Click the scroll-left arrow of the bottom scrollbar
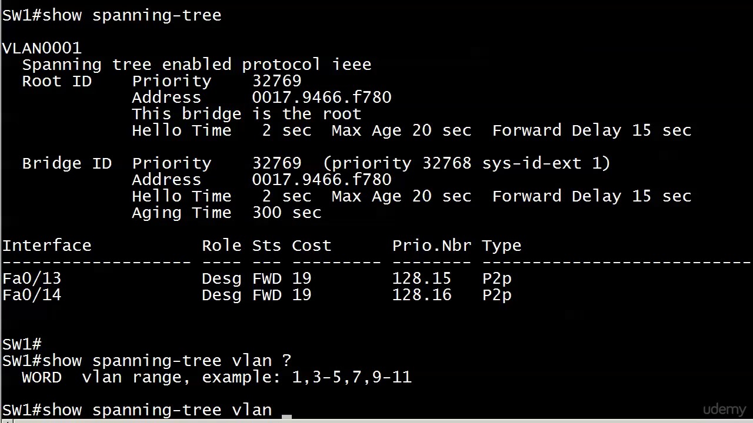This screenshot has height=423, width=753. coord(5,421)
